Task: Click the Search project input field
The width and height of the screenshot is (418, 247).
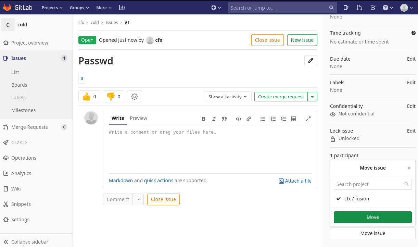Action: pos(369,184)
